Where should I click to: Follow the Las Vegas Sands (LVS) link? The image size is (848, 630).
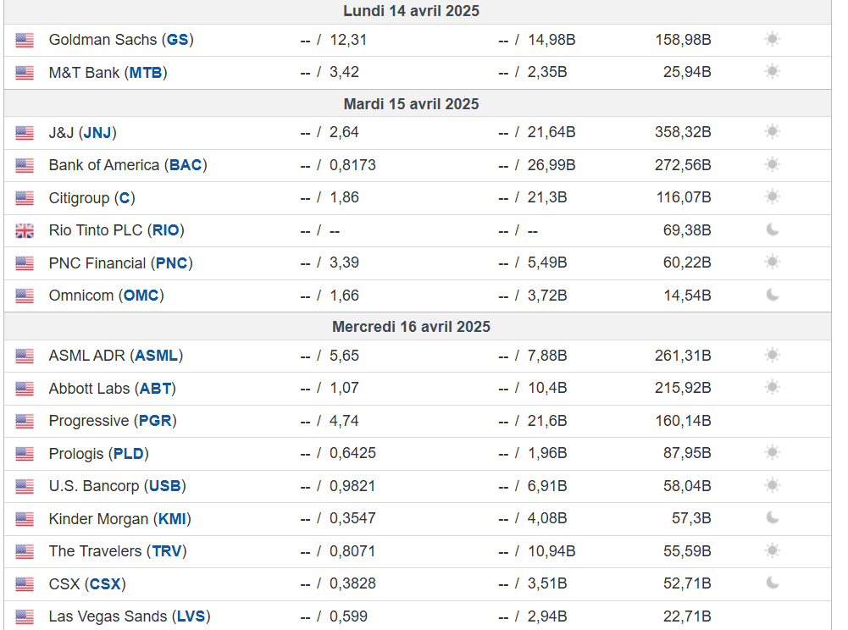pyautogui.click(x=129, y=616)
